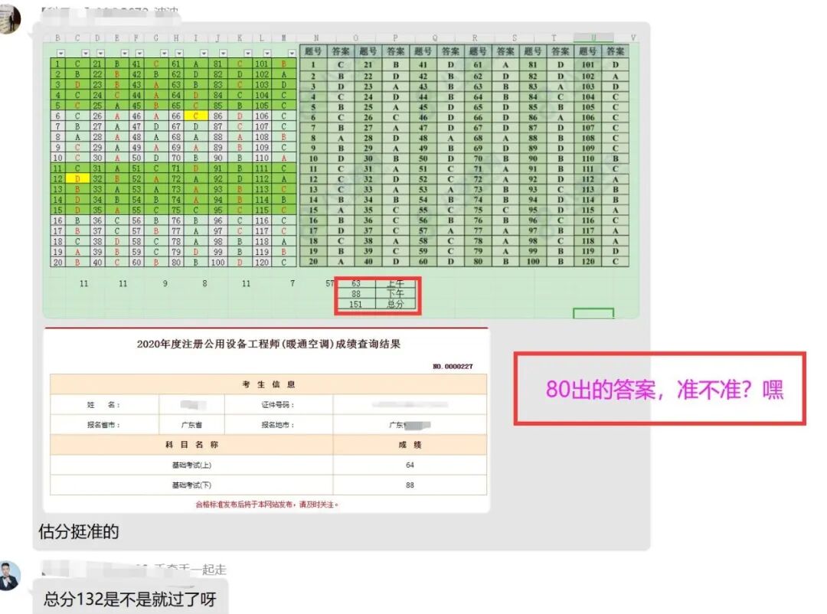827x614 pixels.
Task: Select the column S header
Action: coord(515,38)
